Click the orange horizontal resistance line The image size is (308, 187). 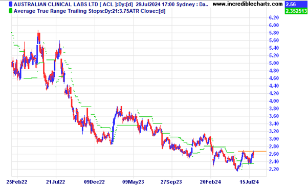[x=252, y=151]
